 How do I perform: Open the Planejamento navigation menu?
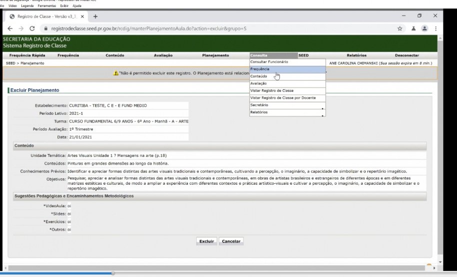215,55
